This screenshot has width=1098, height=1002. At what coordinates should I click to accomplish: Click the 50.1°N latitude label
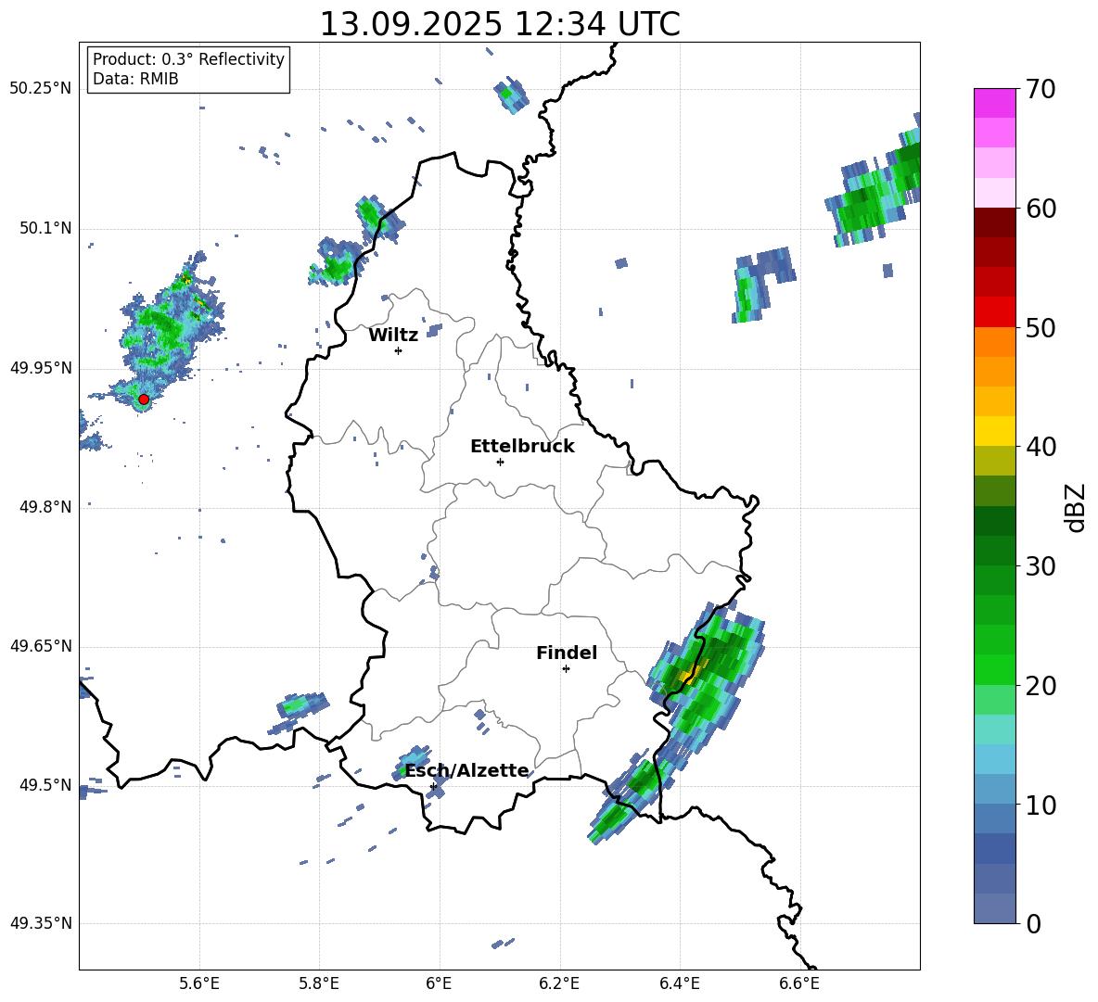[45, 229]
